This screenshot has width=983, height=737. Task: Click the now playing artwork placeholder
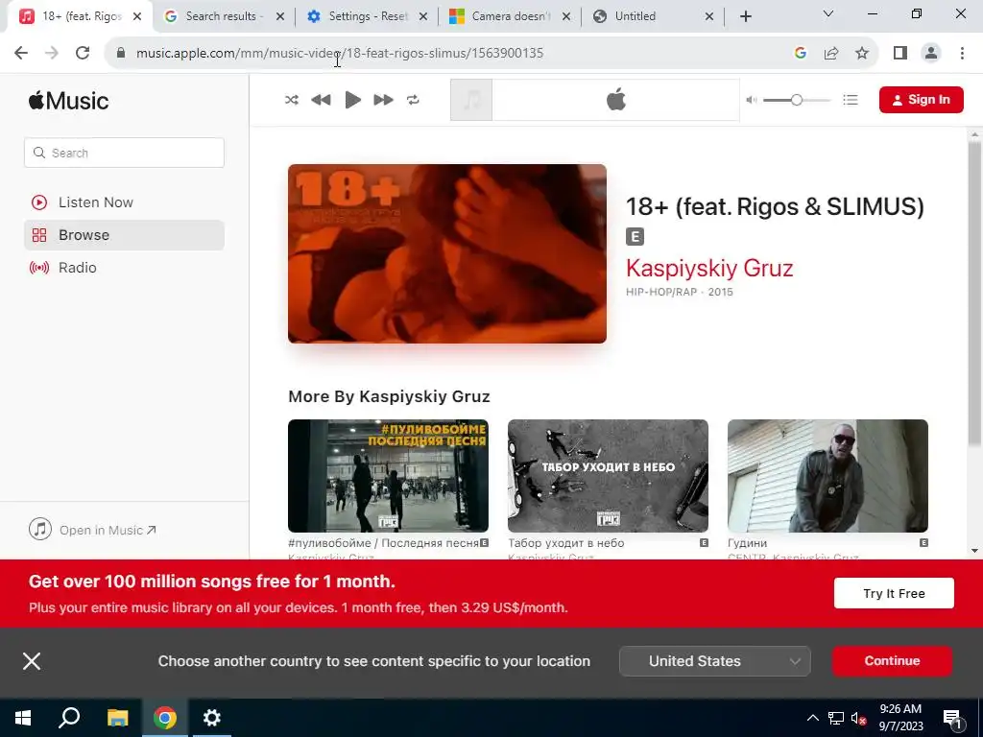coord(471,100)
